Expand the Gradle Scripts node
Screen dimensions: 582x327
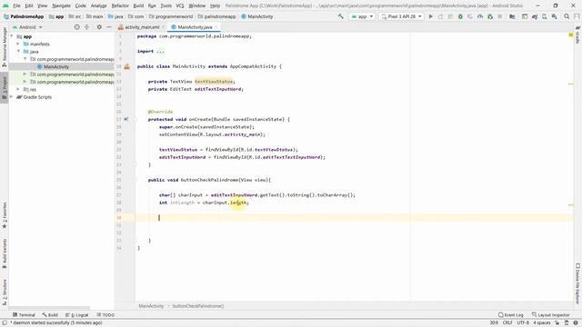[x=12, y=97]
